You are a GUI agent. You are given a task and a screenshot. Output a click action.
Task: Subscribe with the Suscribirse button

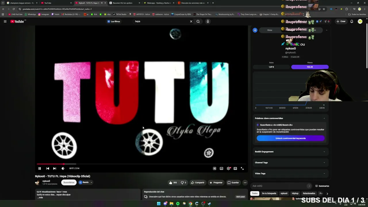point(69,182)
